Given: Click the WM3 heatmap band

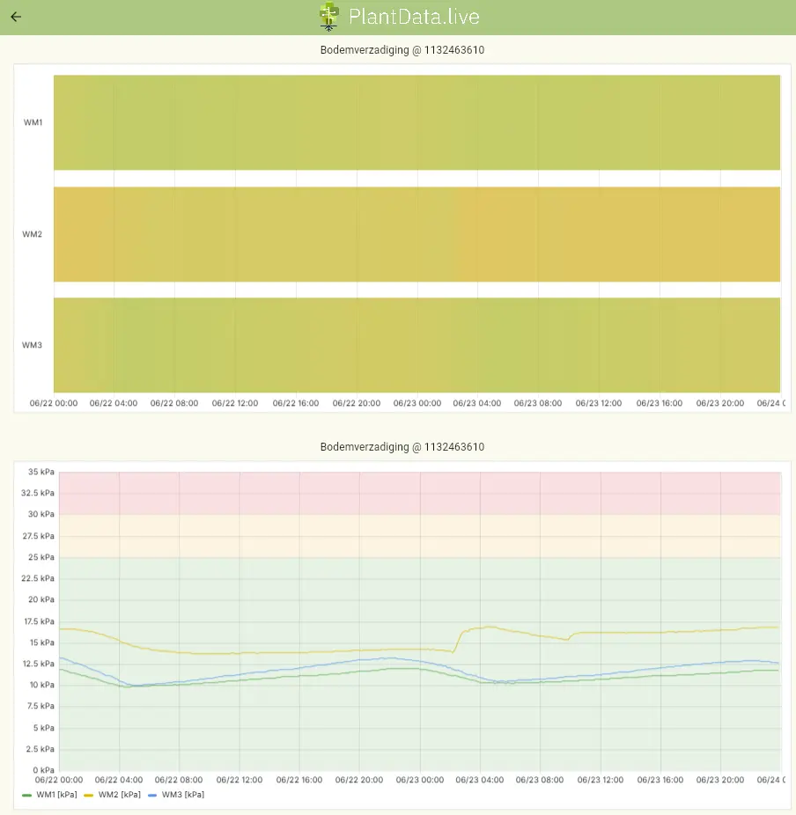Looking at the screenshot, I should pyautogui.click(x=416, y=345).
